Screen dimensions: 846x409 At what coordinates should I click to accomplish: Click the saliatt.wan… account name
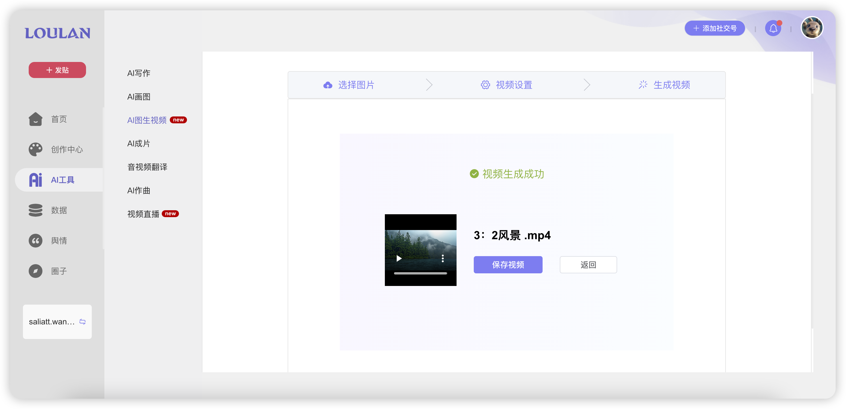click(52, 322)
